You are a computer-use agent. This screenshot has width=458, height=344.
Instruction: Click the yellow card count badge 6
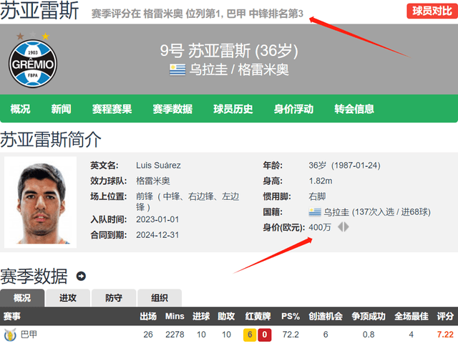(x=250, y=335)
